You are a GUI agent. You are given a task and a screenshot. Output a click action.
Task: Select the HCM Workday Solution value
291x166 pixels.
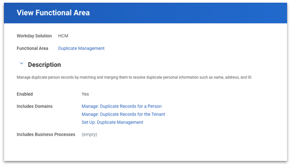(x=63, y=36)
